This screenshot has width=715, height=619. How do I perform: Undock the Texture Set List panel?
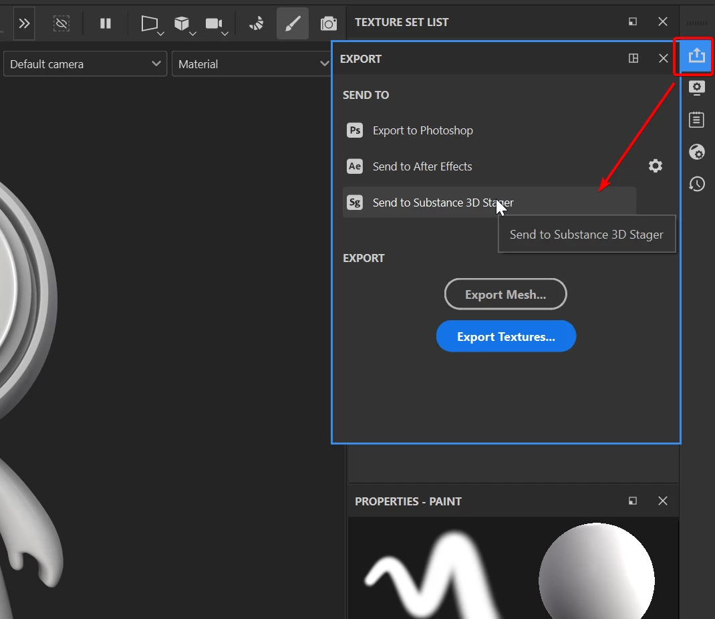coord(632,21)
